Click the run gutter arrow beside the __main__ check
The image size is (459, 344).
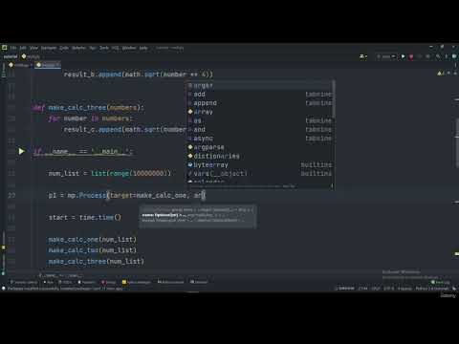coord(21,151)
